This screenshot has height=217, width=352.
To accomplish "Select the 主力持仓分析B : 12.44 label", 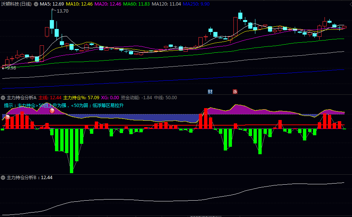I will pos(30,178).
